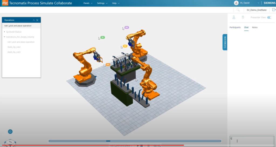
Task: Click the view orientation cube
Action: tap(10, 143)
